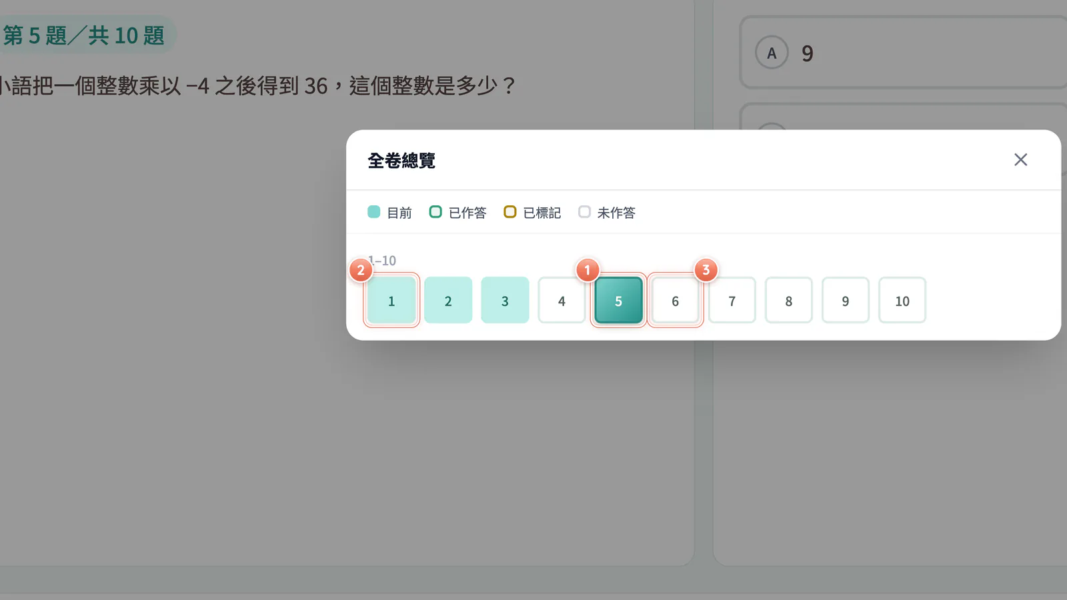Click the 未作答 legend label
Screen dimensions: 1067x600
tap(616, 213)
